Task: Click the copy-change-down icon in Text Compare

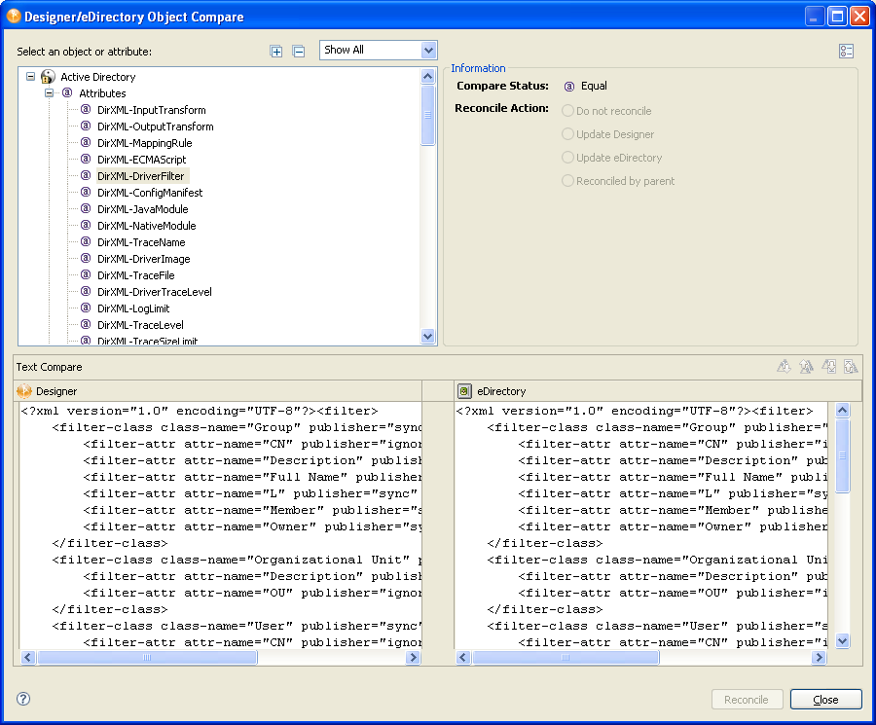Action: 828,366
